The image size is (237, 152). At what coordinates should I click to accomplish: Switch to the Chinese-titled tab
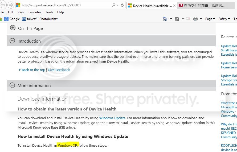[x=202, y=6]
